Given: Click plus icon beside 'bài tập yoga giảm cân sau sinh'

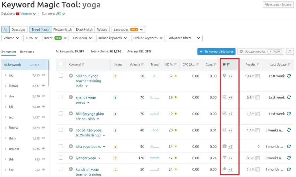Looking at the screenshot, I should pos(71,114).
